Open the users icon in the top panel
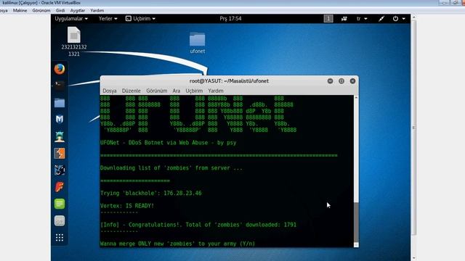The height and width of the screenshot is (261, 465). click(x=344, y=19)
